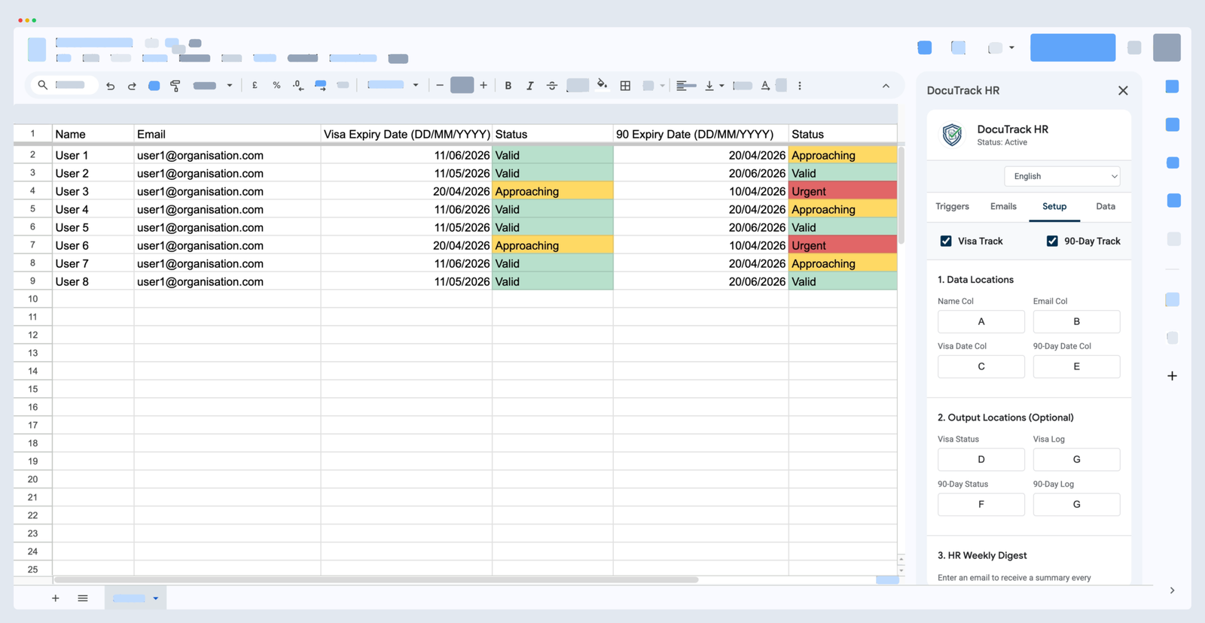Open the English language dropdown

coord(1062,176)
